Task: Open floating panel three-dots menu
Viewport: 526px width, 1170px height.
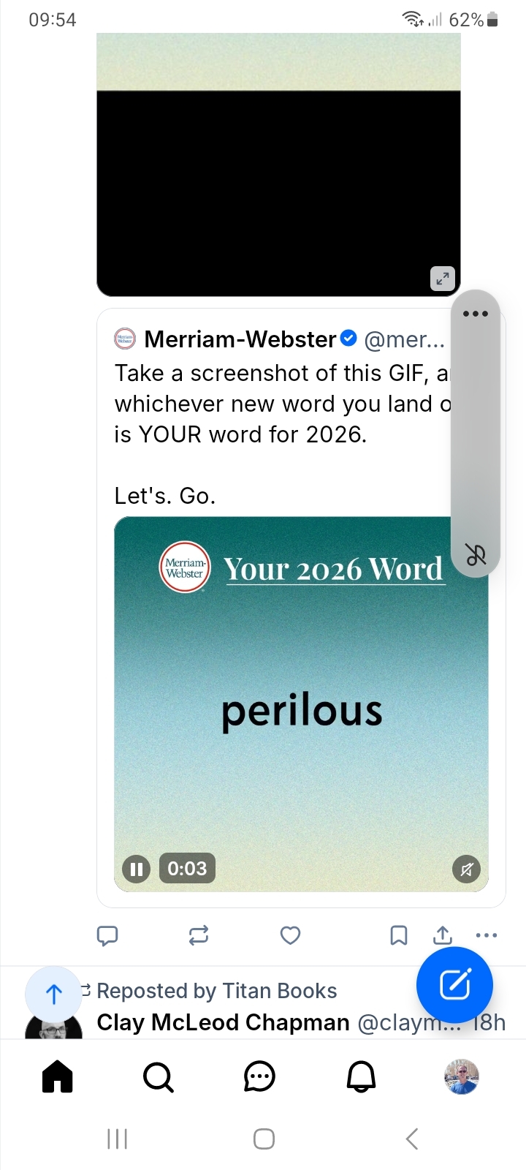Action: tap(476, 314)
